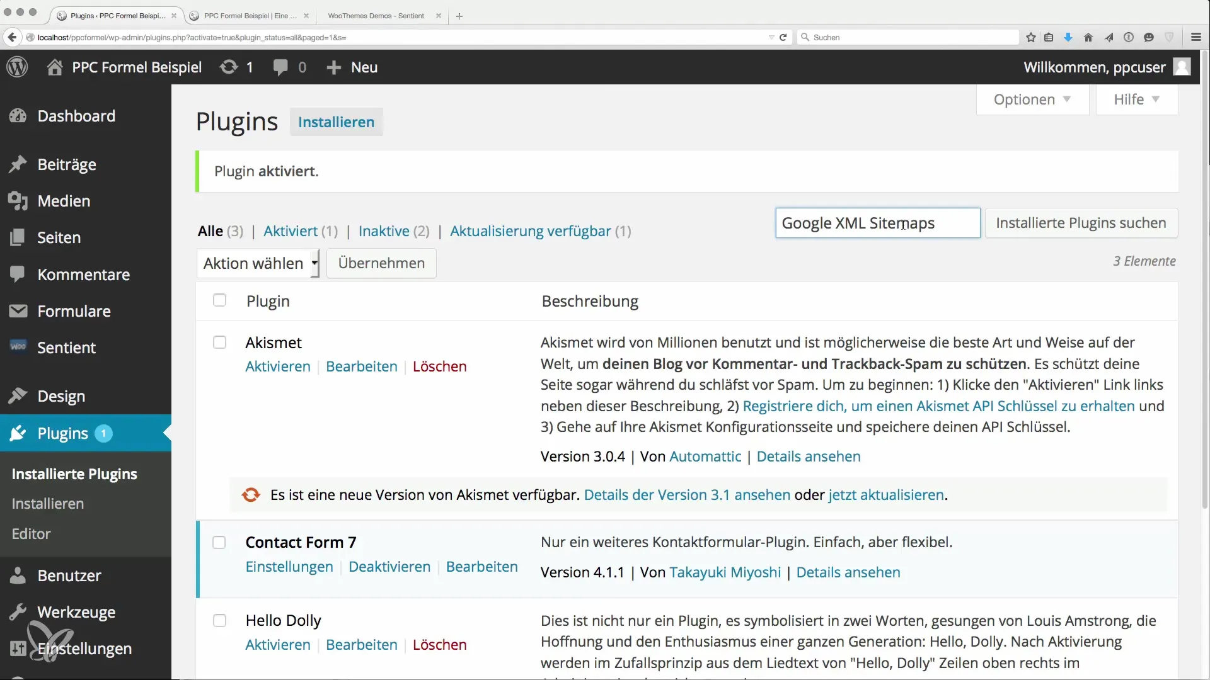
Task: Click the browser home icon
Action: 1088,37
